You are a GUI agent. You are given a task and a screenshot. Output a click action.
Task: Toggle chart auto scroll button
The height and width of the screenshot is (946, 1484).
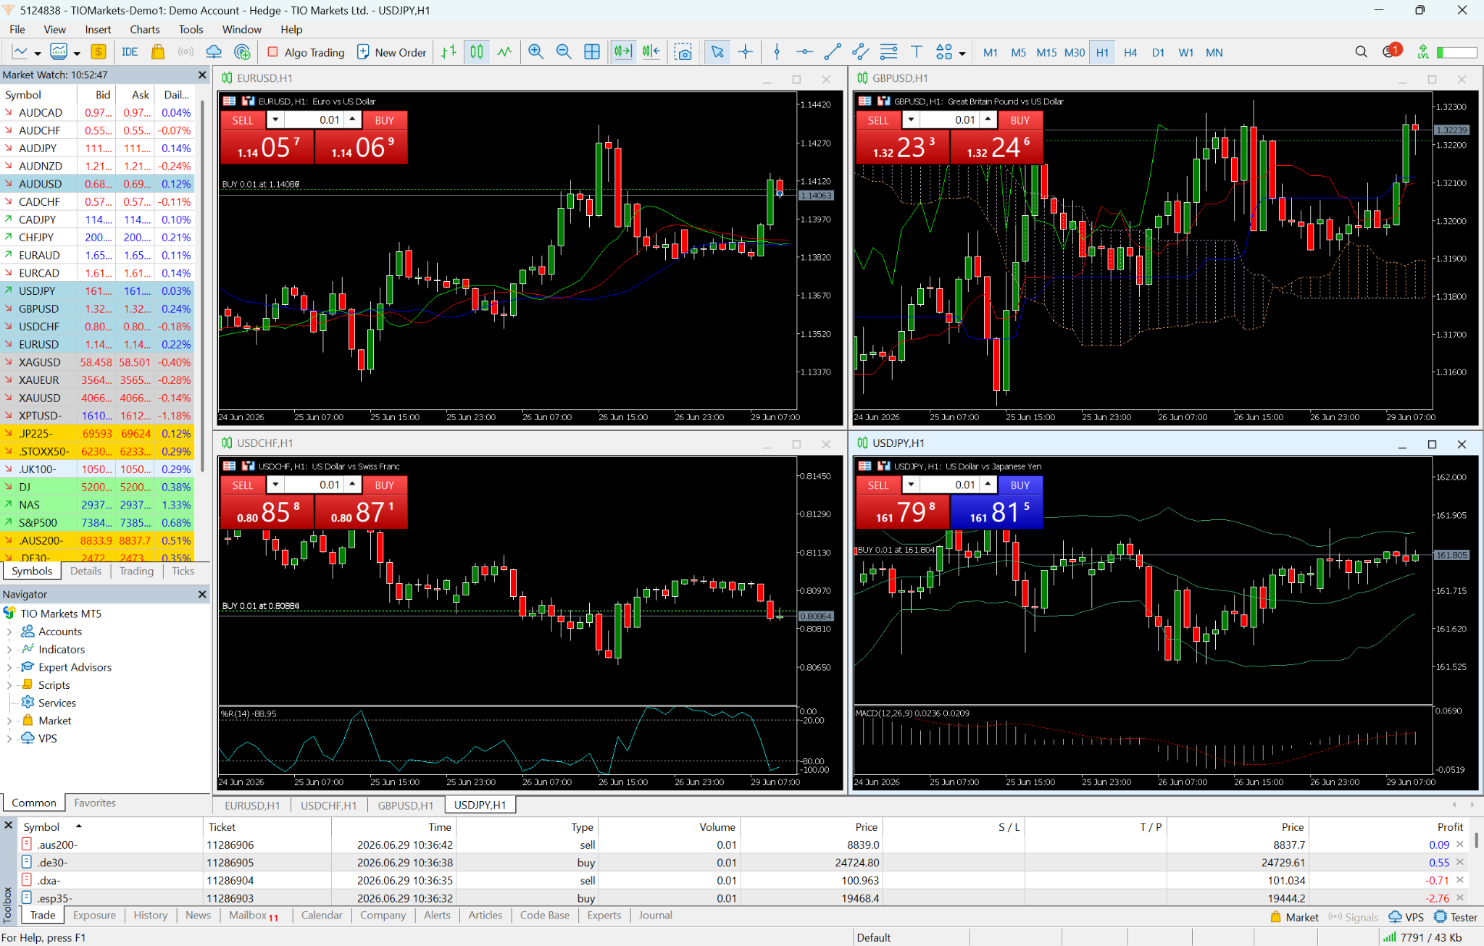click(623, 52)
